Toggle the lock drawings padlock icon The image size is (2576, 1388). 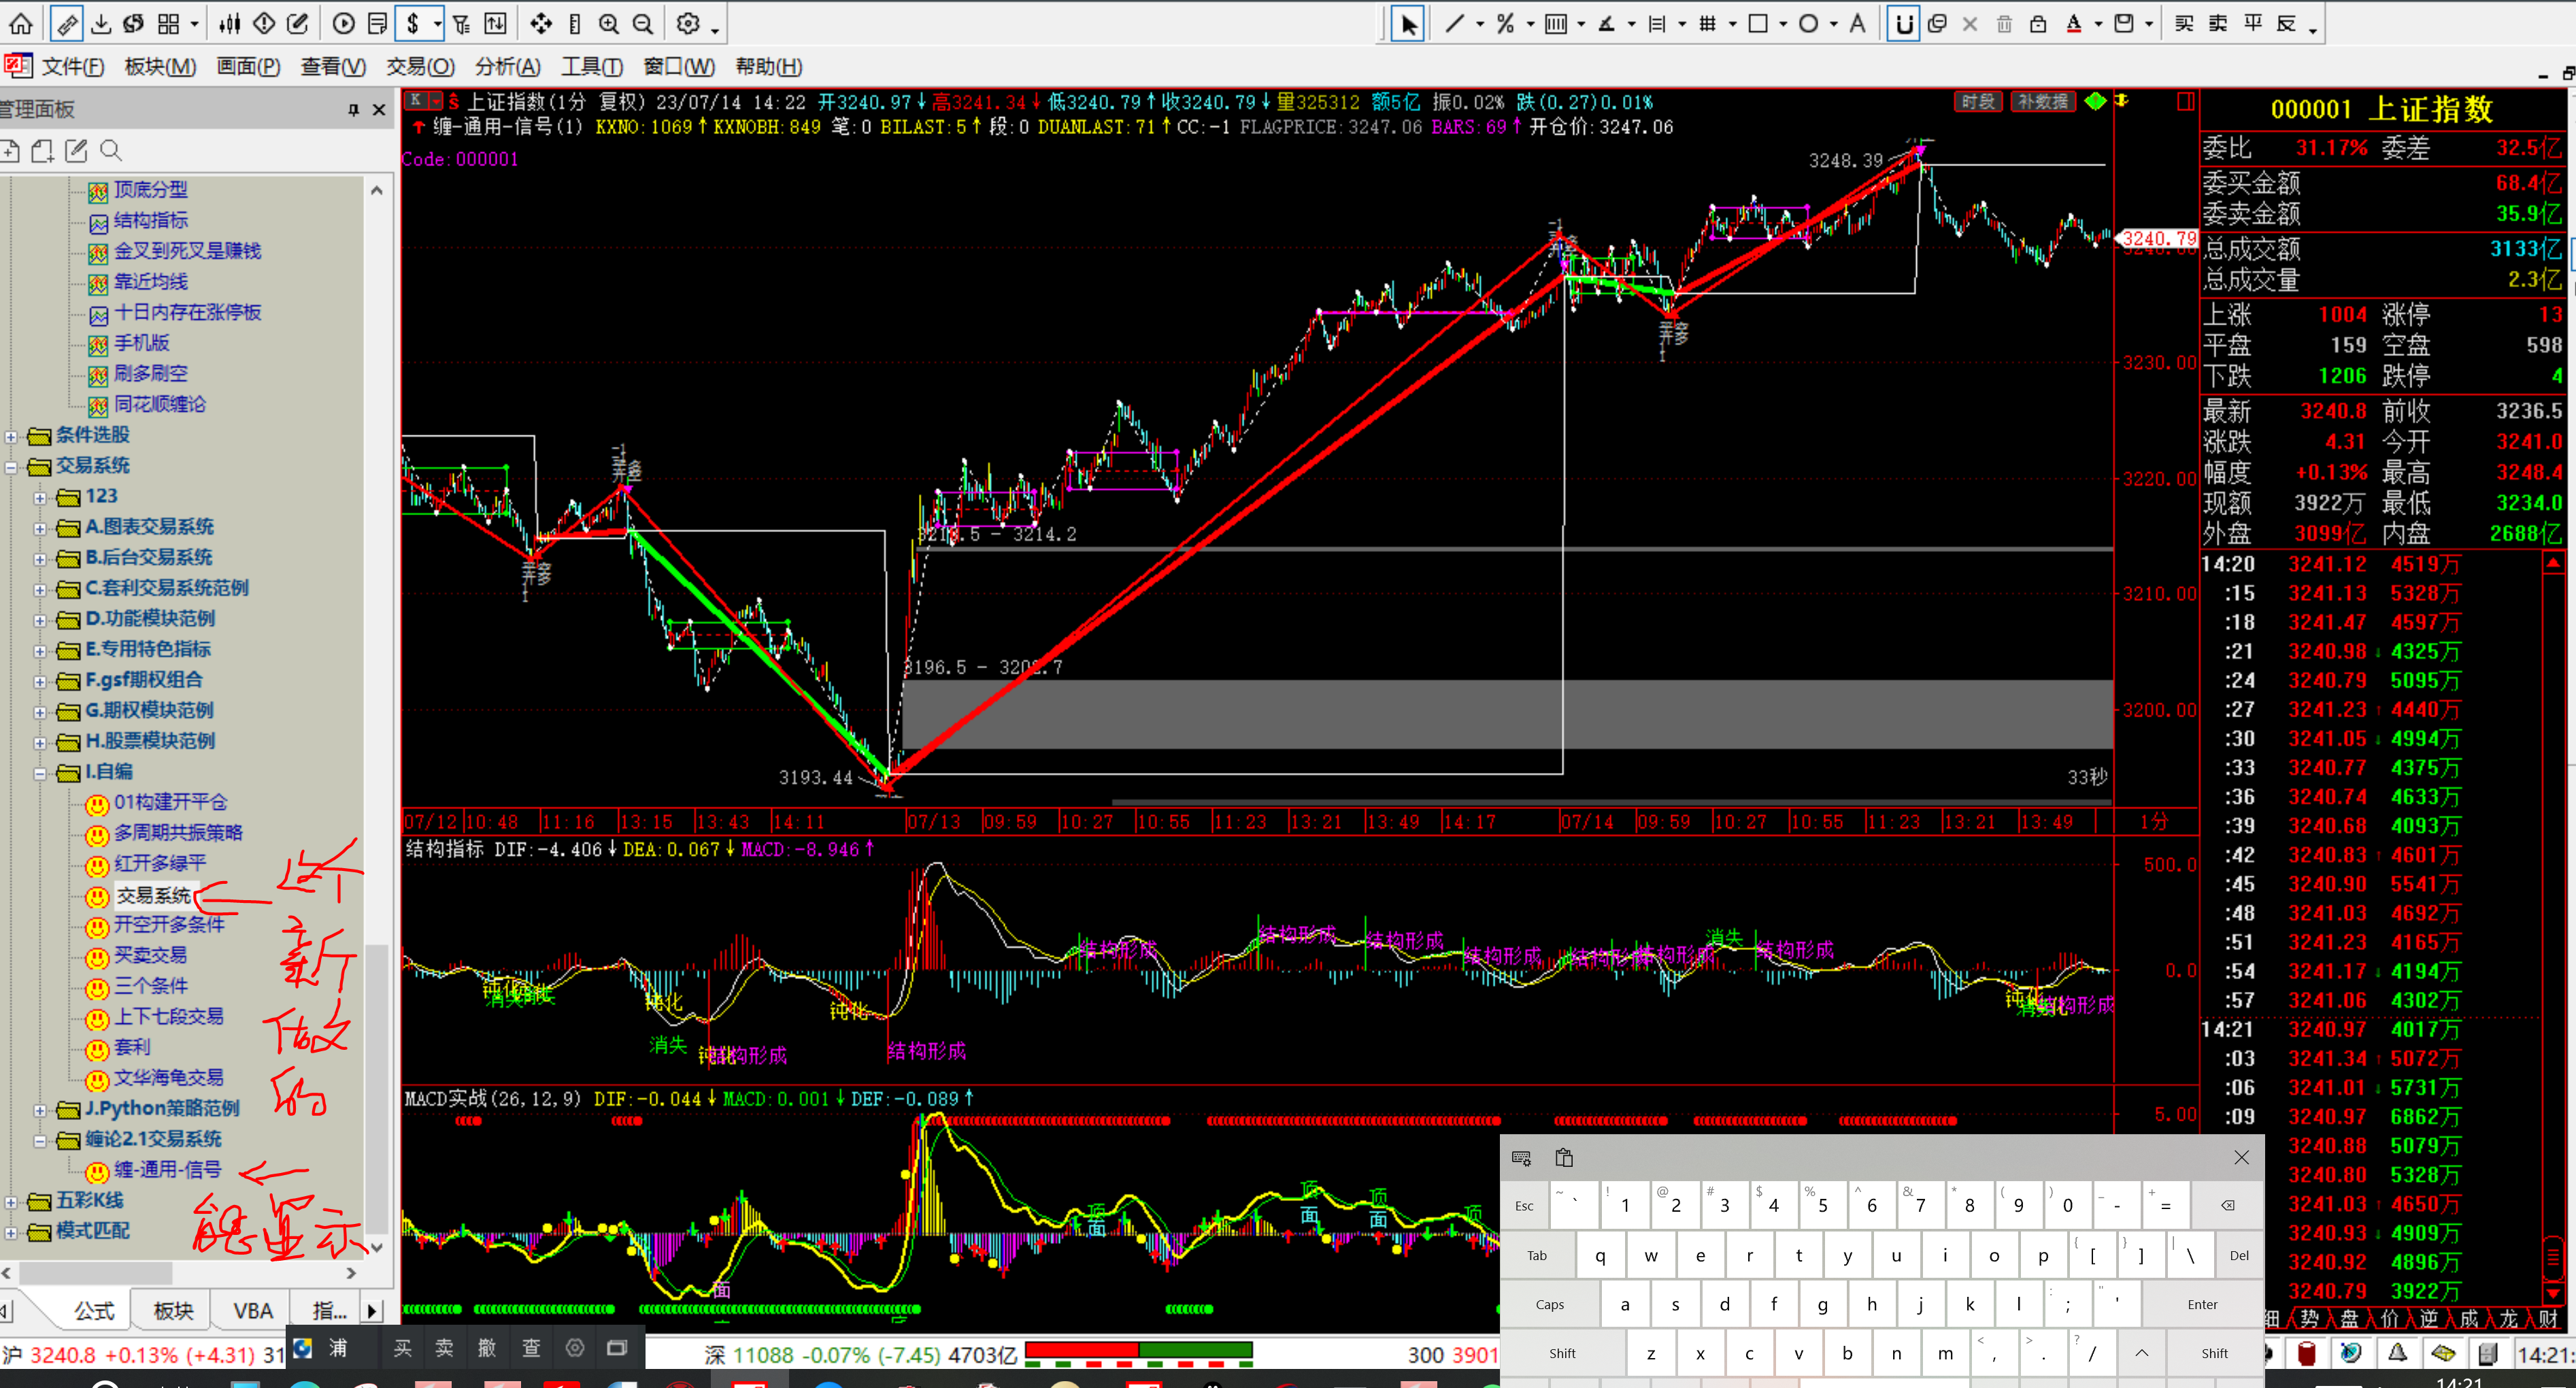click(2037, 23)
